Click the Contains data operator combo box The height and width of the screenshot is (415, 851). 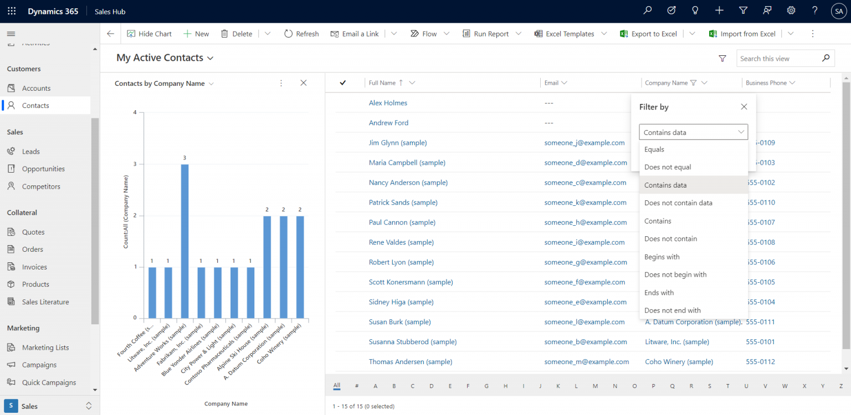[694, 132]
